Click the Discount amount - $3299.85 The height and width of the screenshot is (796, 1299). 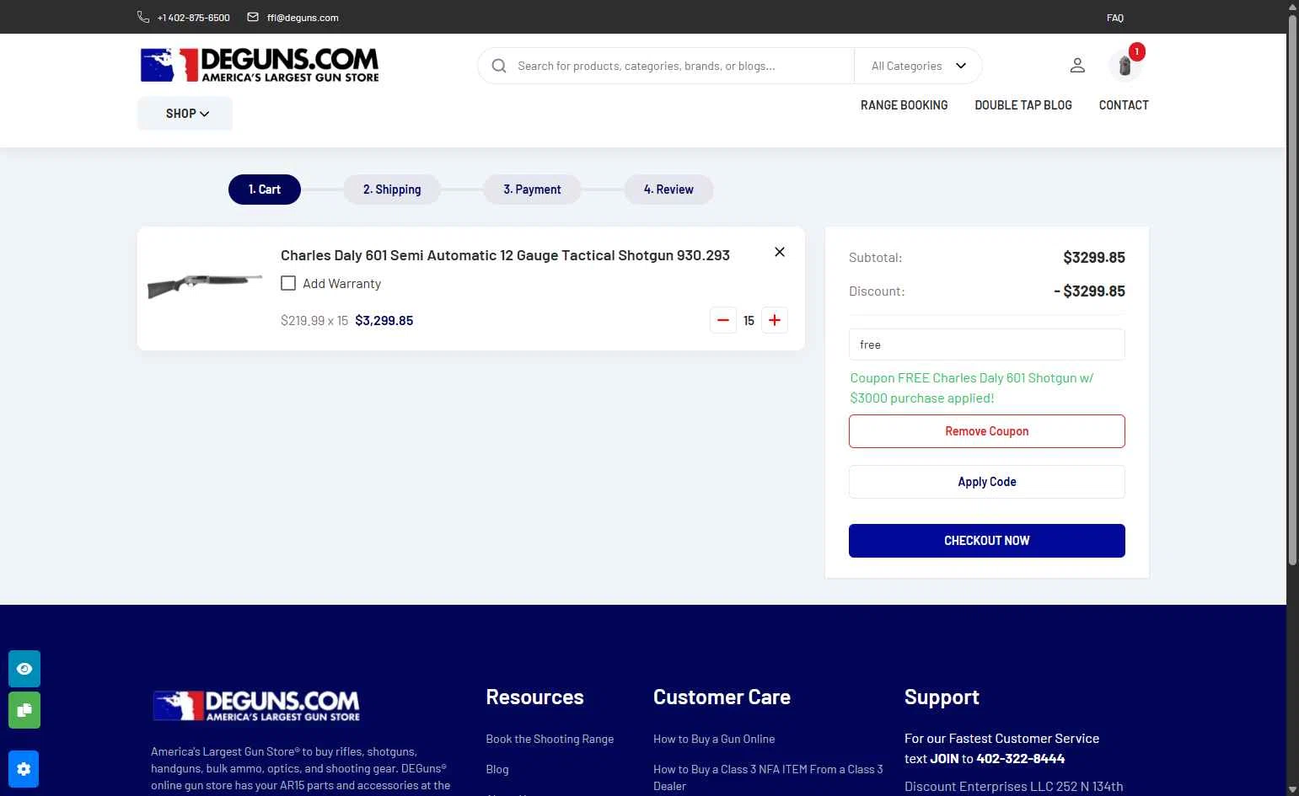point(1089,291)
